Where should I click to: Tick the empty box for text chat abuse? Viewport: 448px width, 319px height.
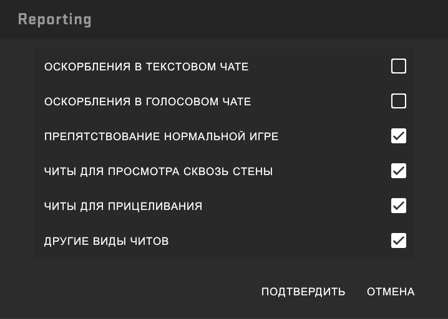click(398, 66)
